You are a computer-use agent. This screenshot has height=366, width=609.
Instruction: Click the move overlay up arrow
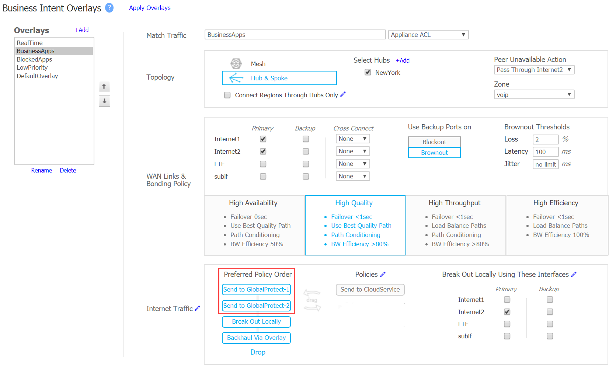pyautogui.click(x=104, y=87)
